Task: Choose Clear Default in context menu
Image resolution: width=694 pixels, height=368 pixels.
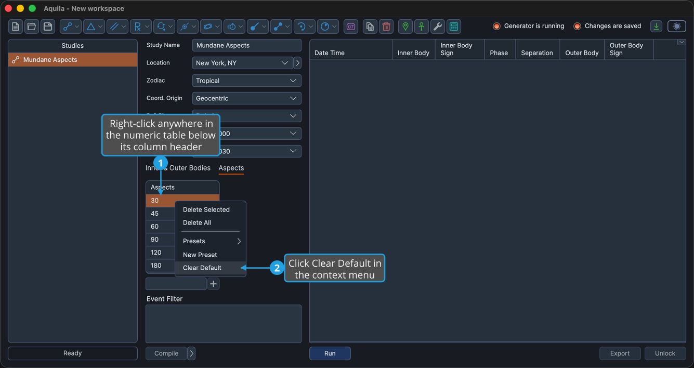Action: pos(211,268)
